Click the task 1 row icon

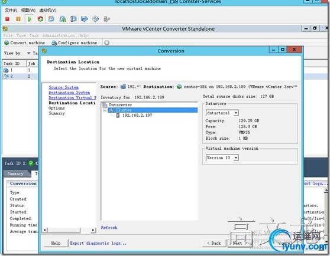(6, 70)
